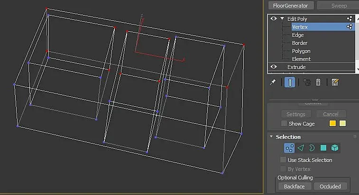Click the Cancel button
The width and height of the screenshot is (359, 195).
coord(331,114)
